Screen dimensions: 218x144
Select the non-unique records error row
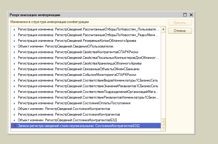pos(78,126)
